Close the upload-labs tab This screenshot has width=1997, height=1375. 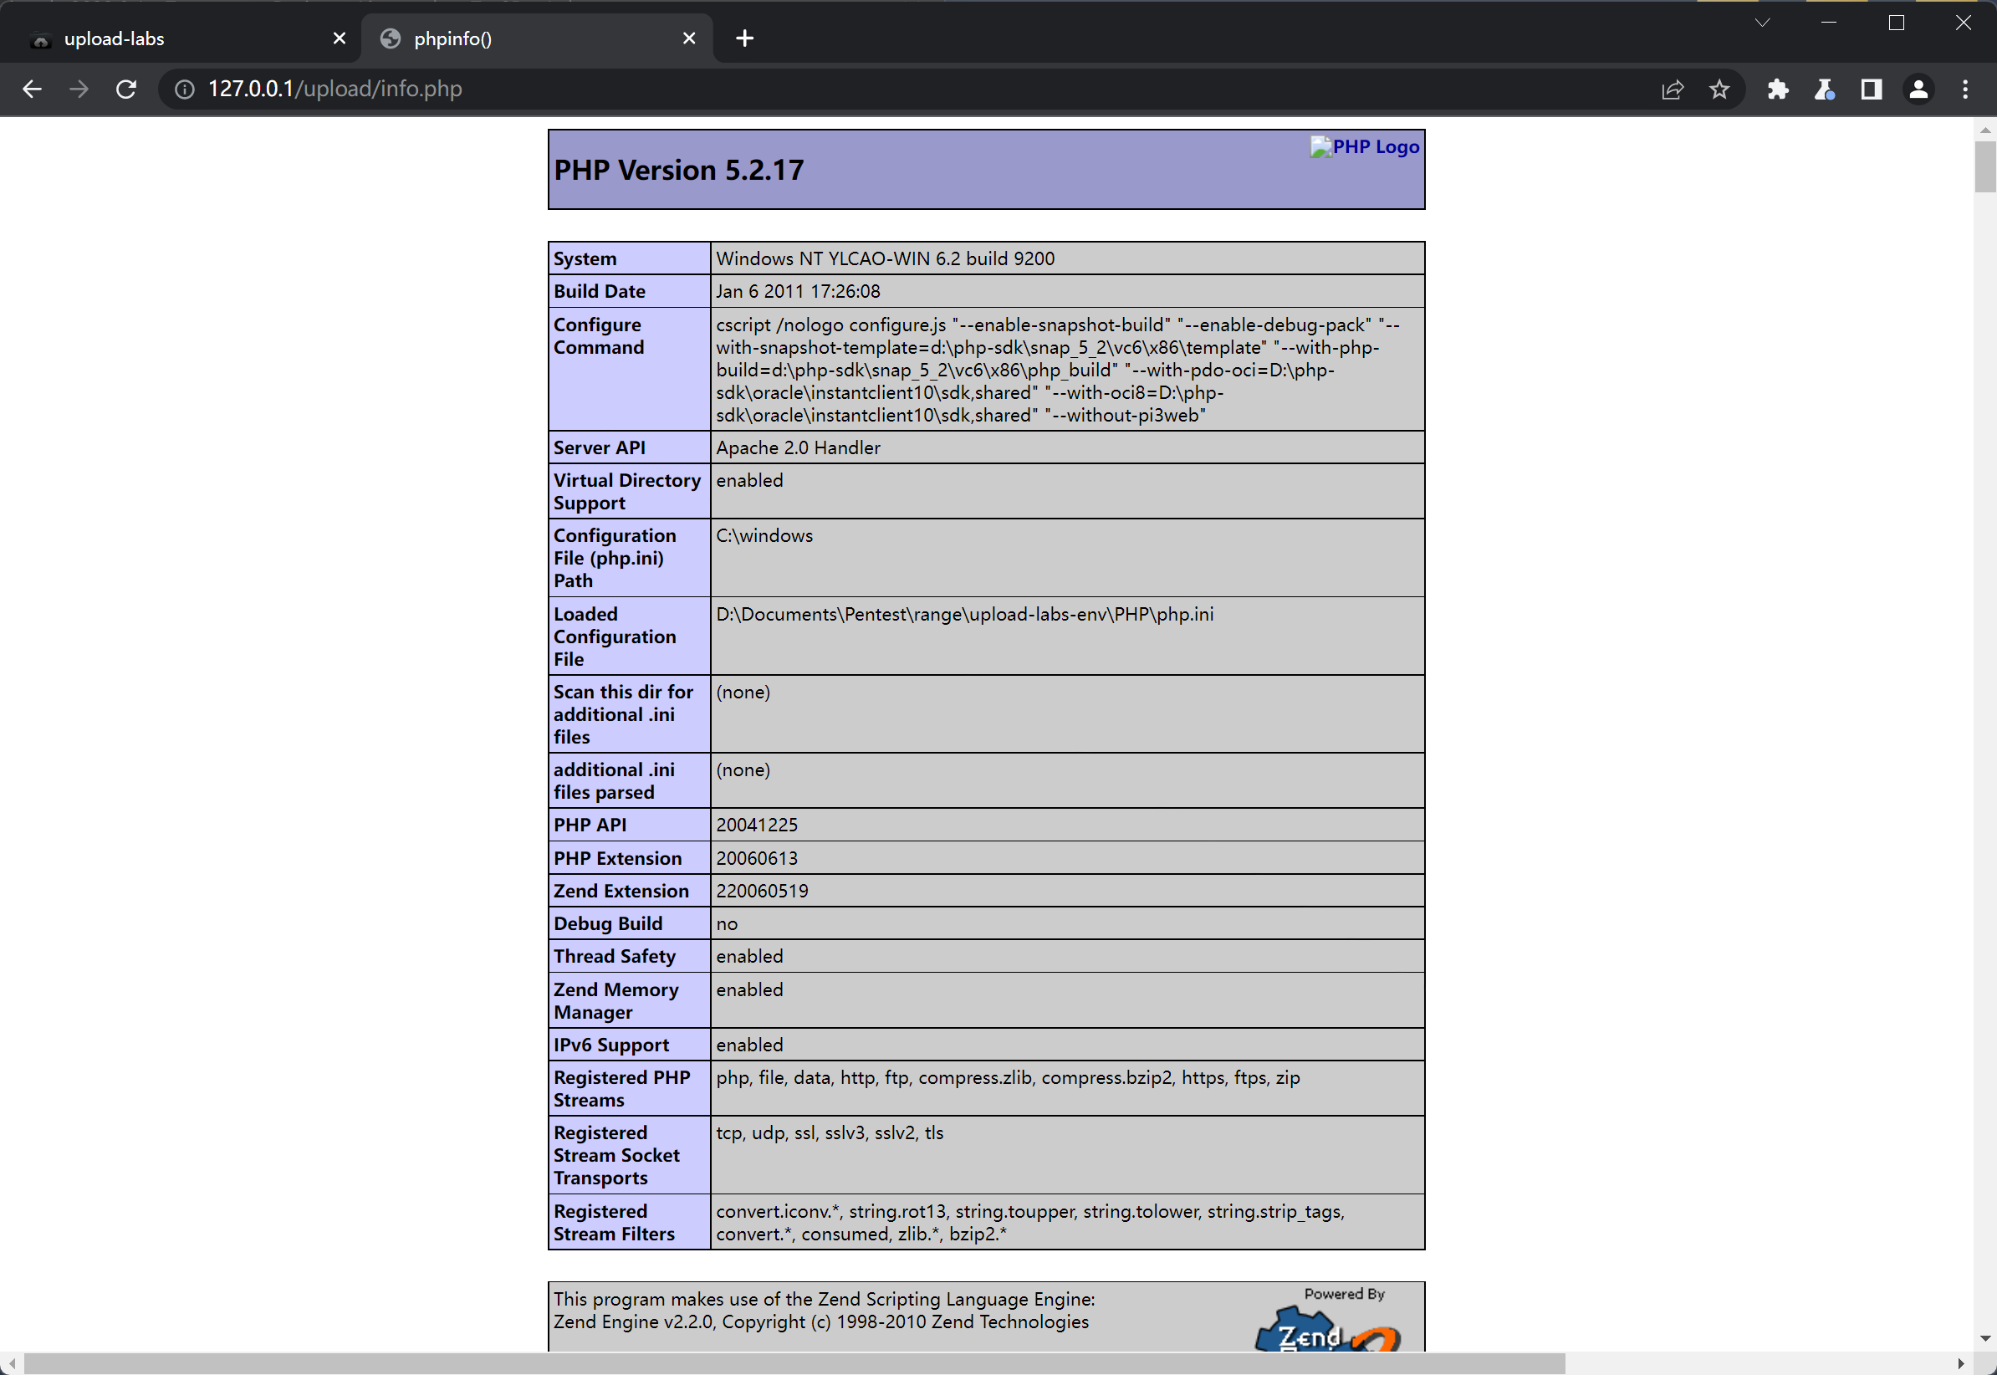coord(340,38)
